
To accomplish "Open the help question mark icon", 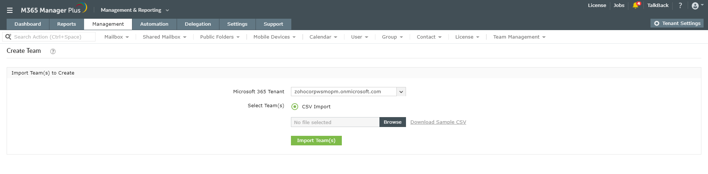I will click(680, 6).
